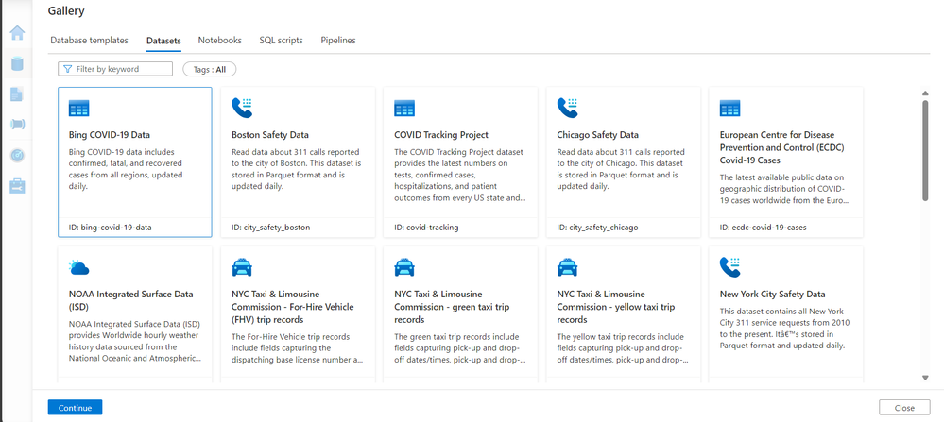The width and height of the screenshot is (944, 422).
Task: Click the ID: covid-tracking label
Action: coord(427,228)
